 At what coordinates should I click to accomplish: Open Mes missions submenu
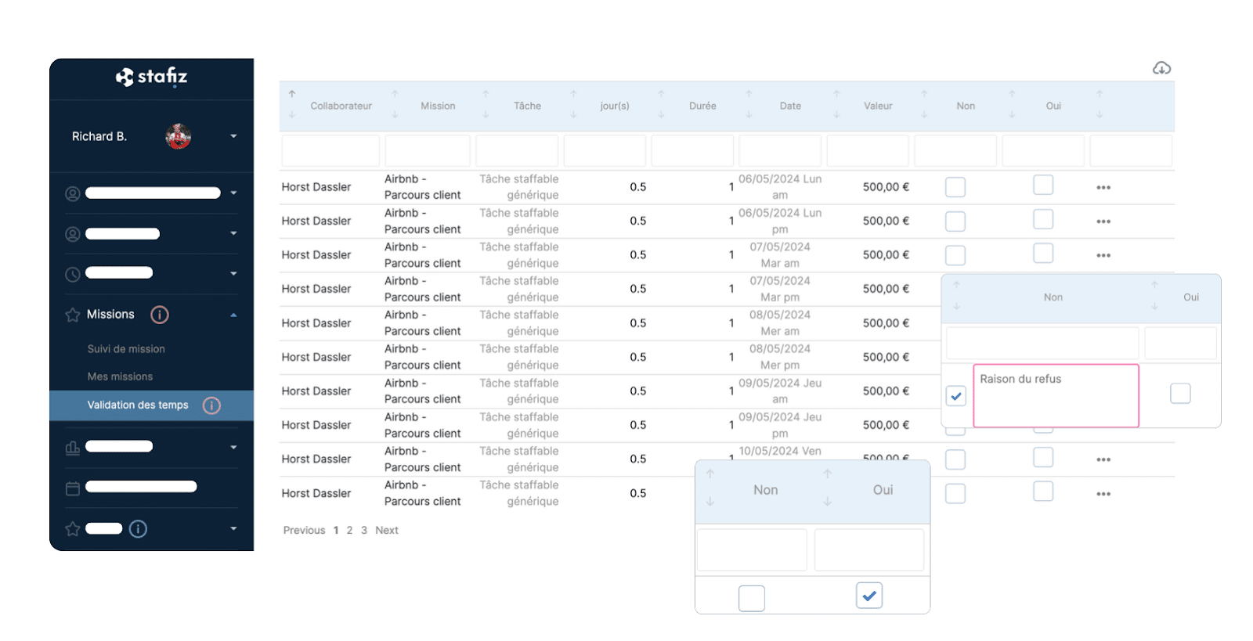pos(120,376)
